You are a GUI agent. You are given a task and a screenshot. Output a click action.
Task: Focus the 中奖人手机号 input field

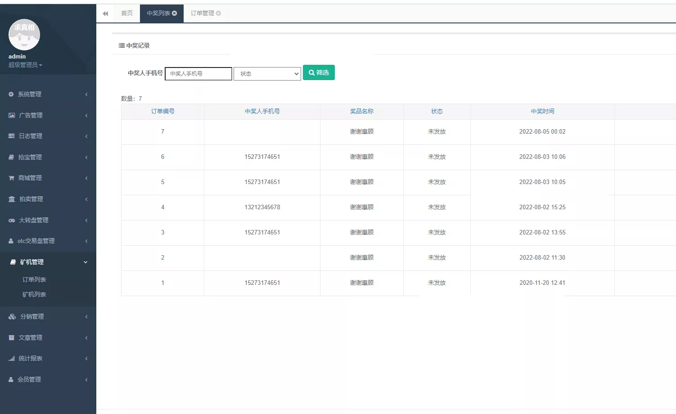pos(198,74)
